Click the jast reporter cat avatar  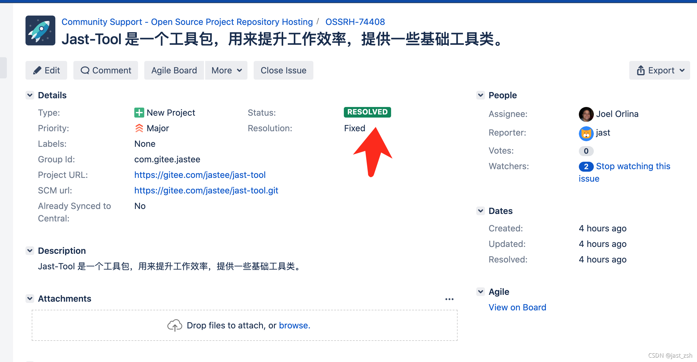pos(586,133)
